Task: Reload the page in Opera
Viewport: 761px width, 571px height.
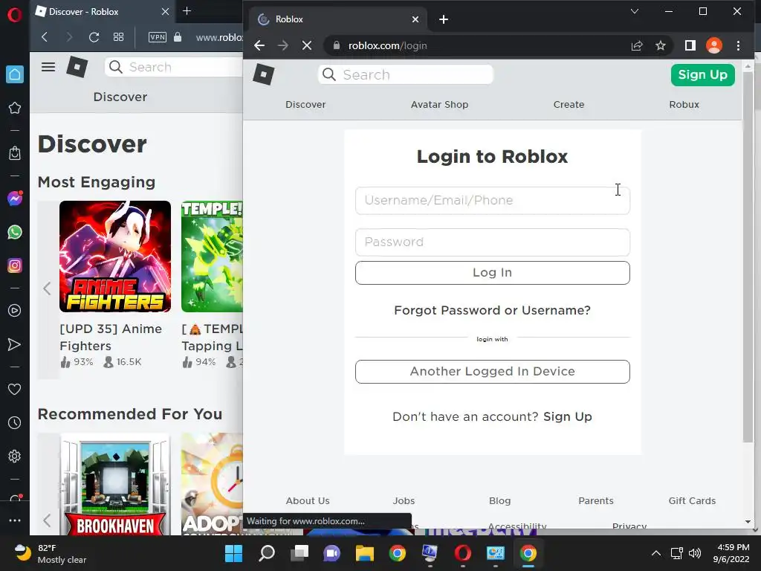Action: (x=94, y=37)
